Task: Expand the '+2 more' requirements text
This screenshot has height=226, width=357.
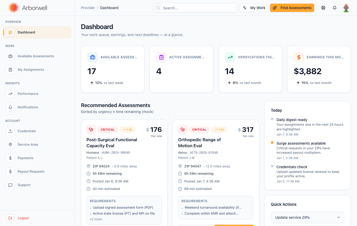Action: [x=96, y=219]
